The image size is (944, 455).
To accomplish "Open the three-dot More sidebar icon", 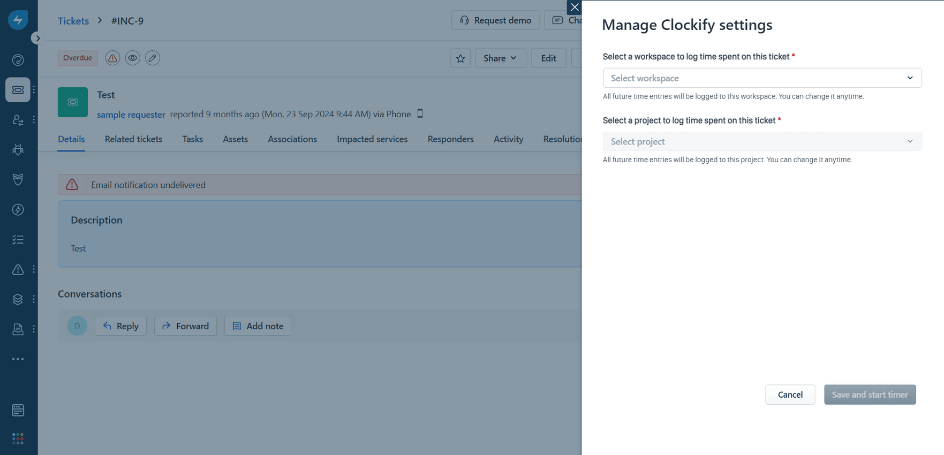I will click(x=18, y=359).
